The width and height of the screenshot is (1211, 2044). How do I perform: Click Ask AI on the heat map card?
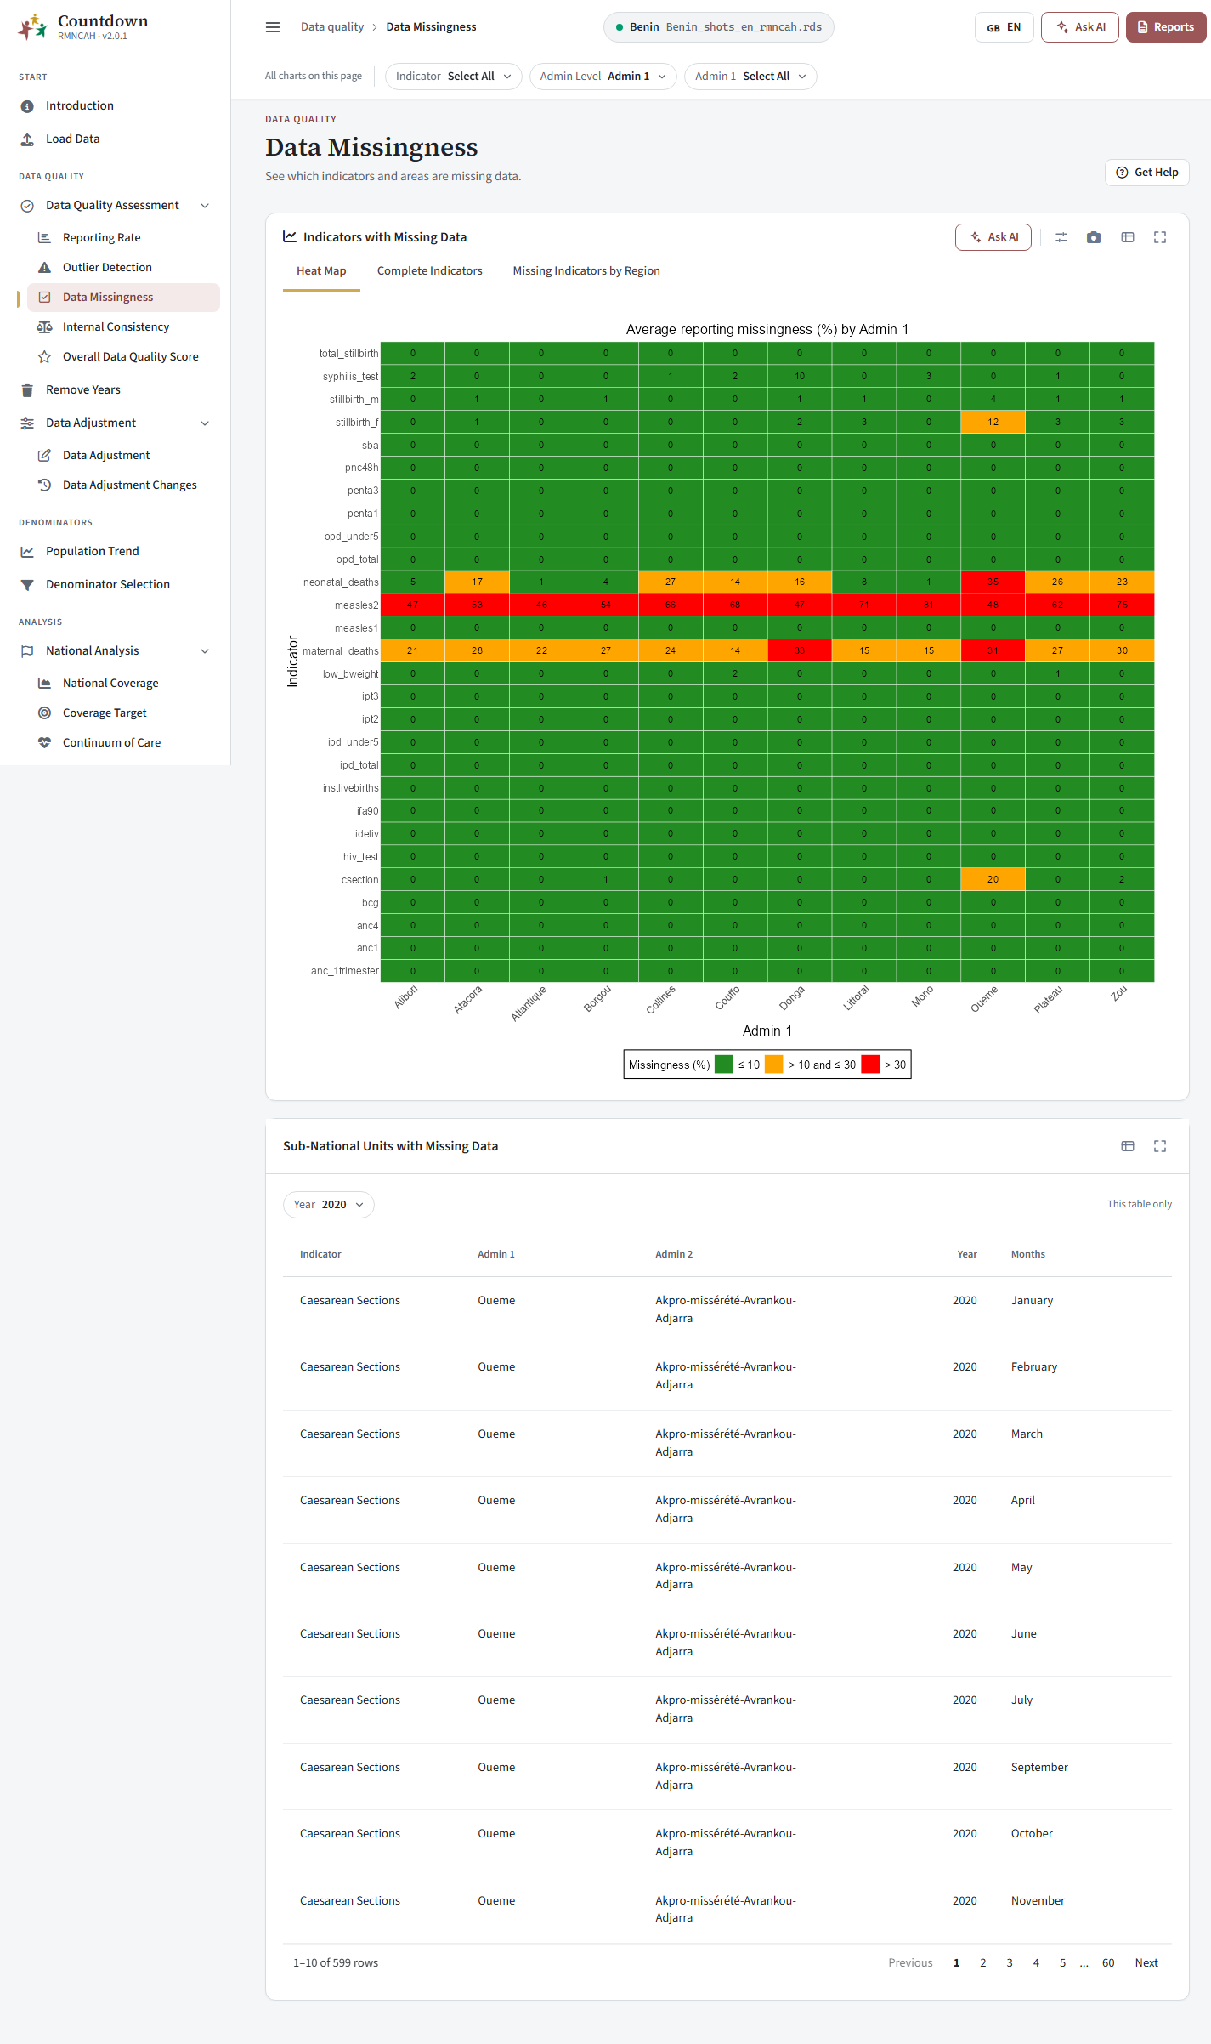click(x=993, y=237)
